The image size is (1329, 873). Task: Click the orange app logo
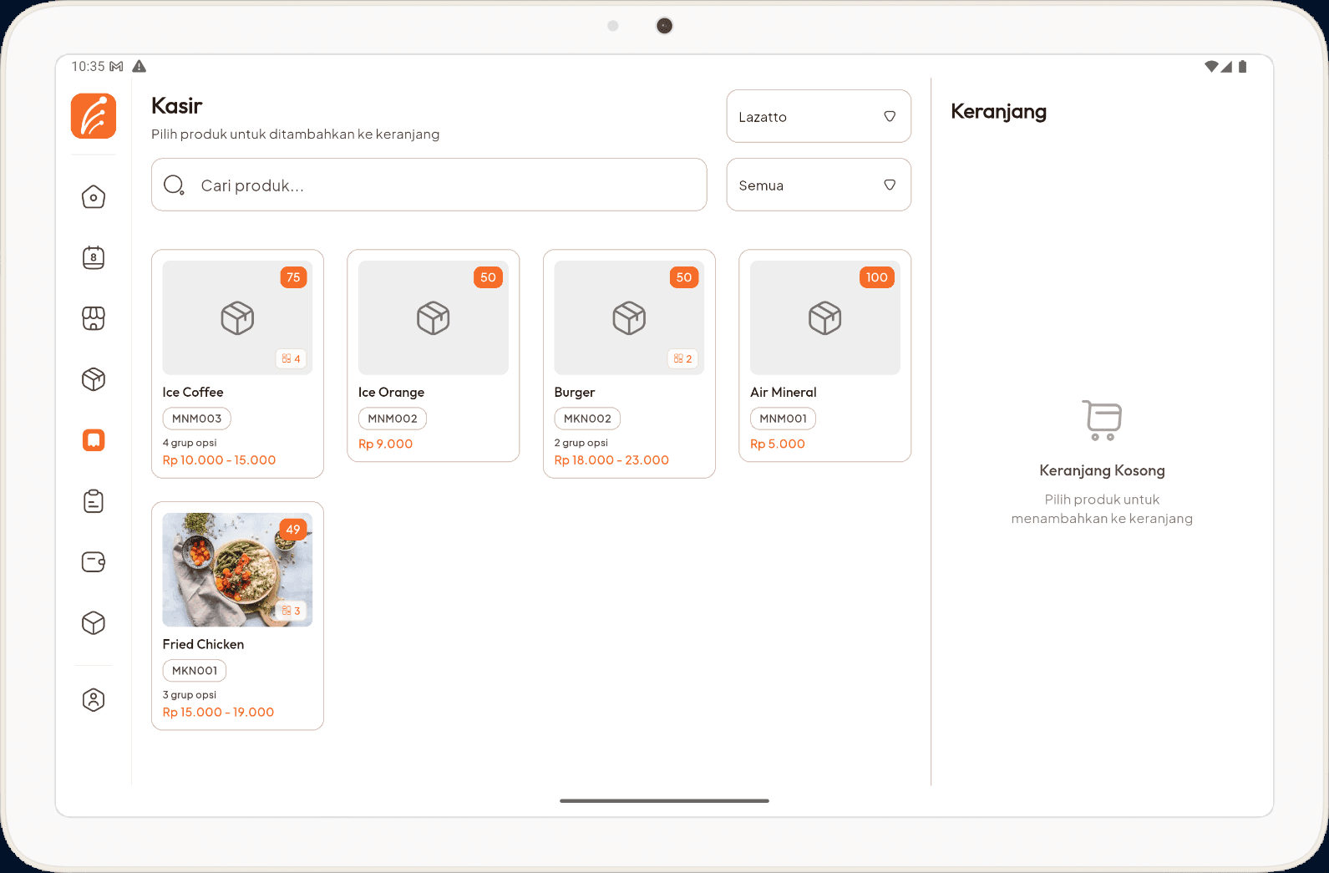pyautogui.click(x=94, y=116)
